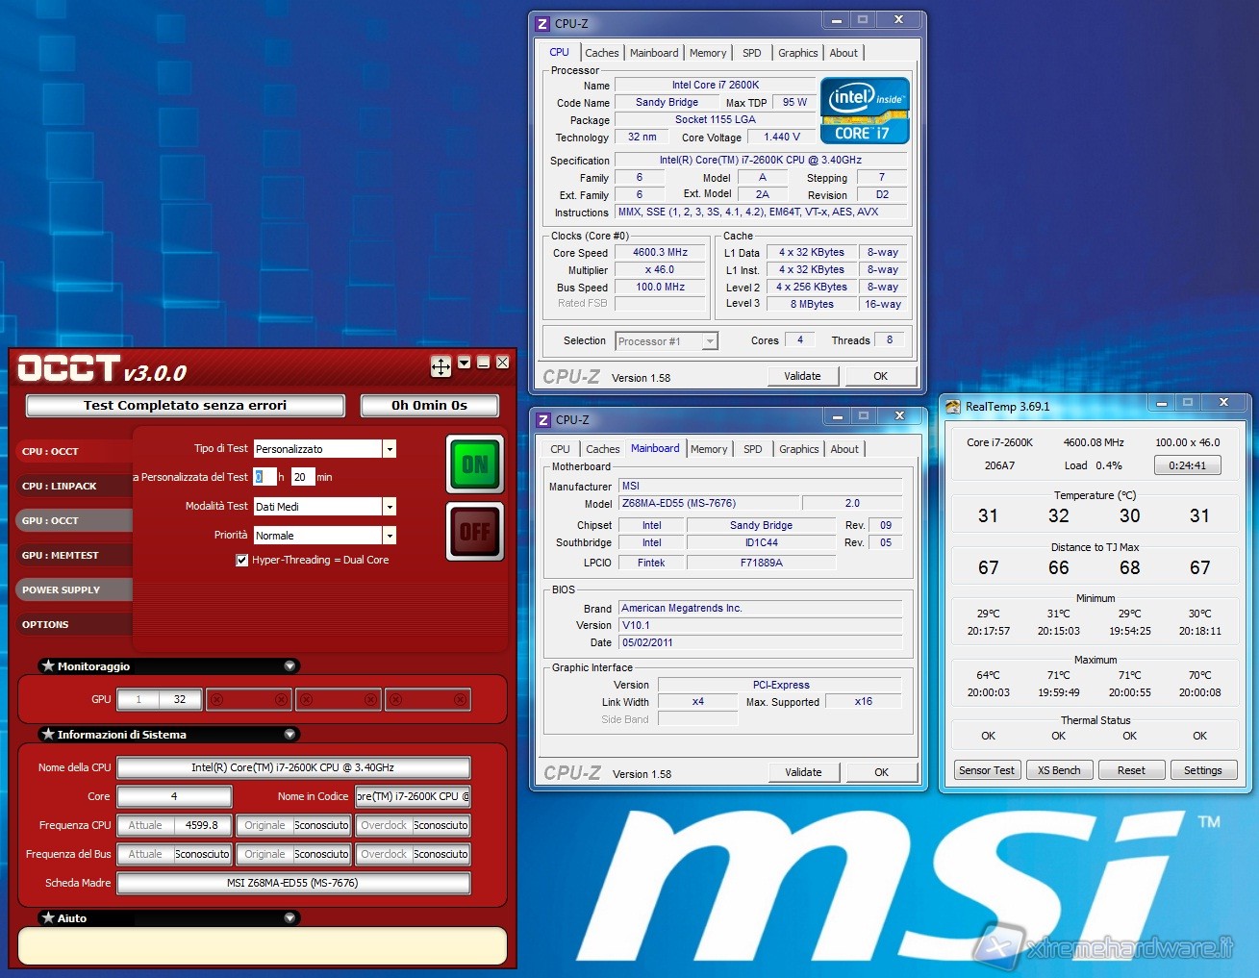Click the RealTemp 0:24:41 timer toggle button
Screen dimensions: 1259x978
1187,465
